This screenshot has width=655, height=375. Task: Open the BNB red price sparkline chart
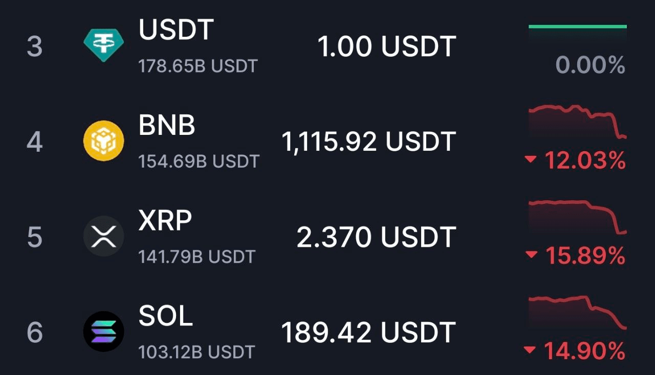point(577,122)
